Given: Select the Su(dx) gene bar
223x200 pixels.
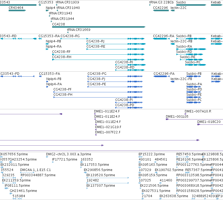Looking at the screenshot, I should [191, 5].
